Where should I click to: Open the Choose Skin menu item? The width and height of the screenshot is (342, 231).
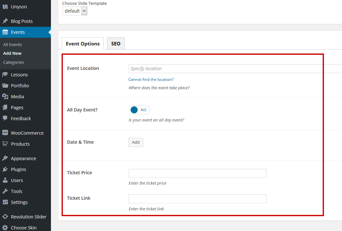pyautogui.click(x=25, y=227)
